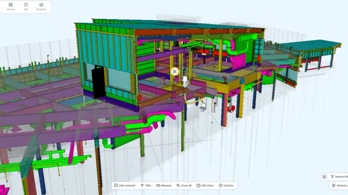Click the Colorize button

coord(226,185)
